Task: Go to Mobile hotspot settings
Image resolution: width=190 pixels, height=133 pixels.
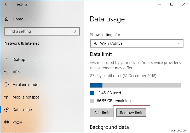Action: click(x=26, y=97)
